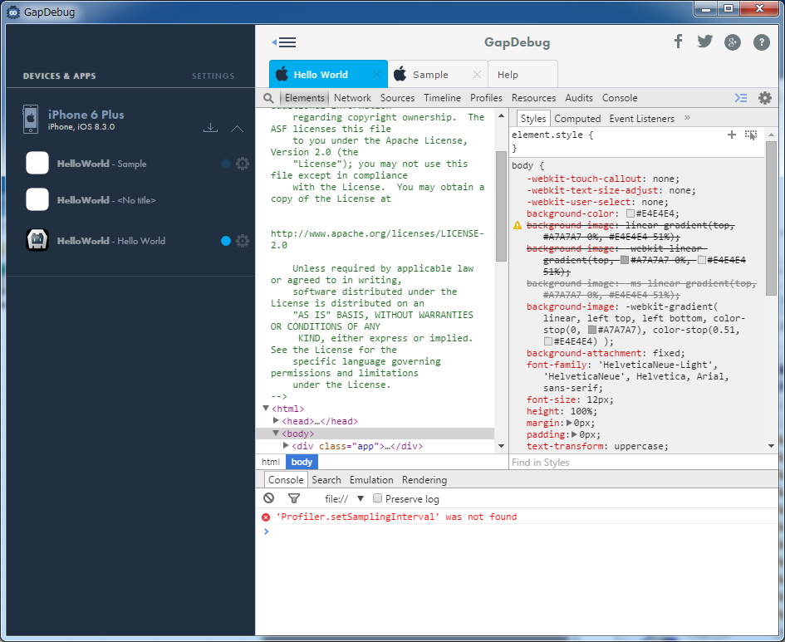
Task: Click the Facebook share icon
Action: coord(678,42)
